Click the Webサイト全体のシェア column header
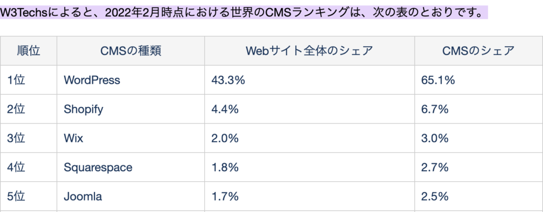Image resolution: width=543 pixels, height=212 pixels. 309,51
